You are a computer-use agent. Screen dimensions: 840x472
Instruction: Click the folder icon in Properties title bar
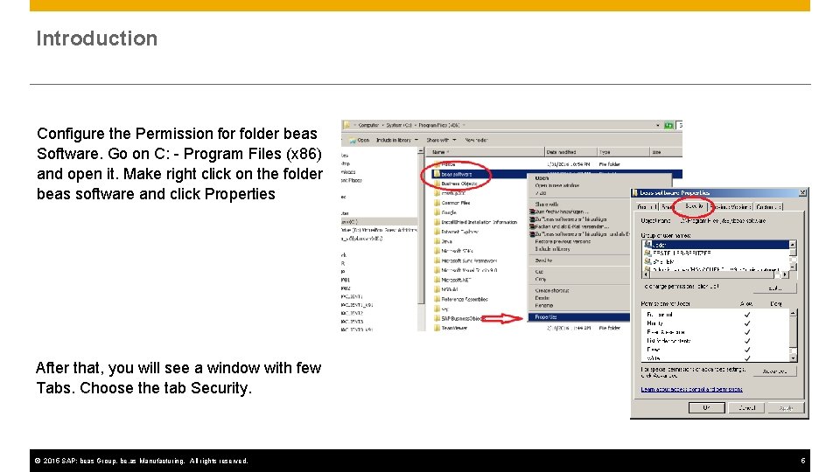[635, 192]
